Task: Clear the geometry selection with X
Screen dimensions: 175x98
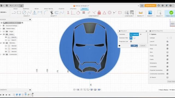Action: click(141, 34)
